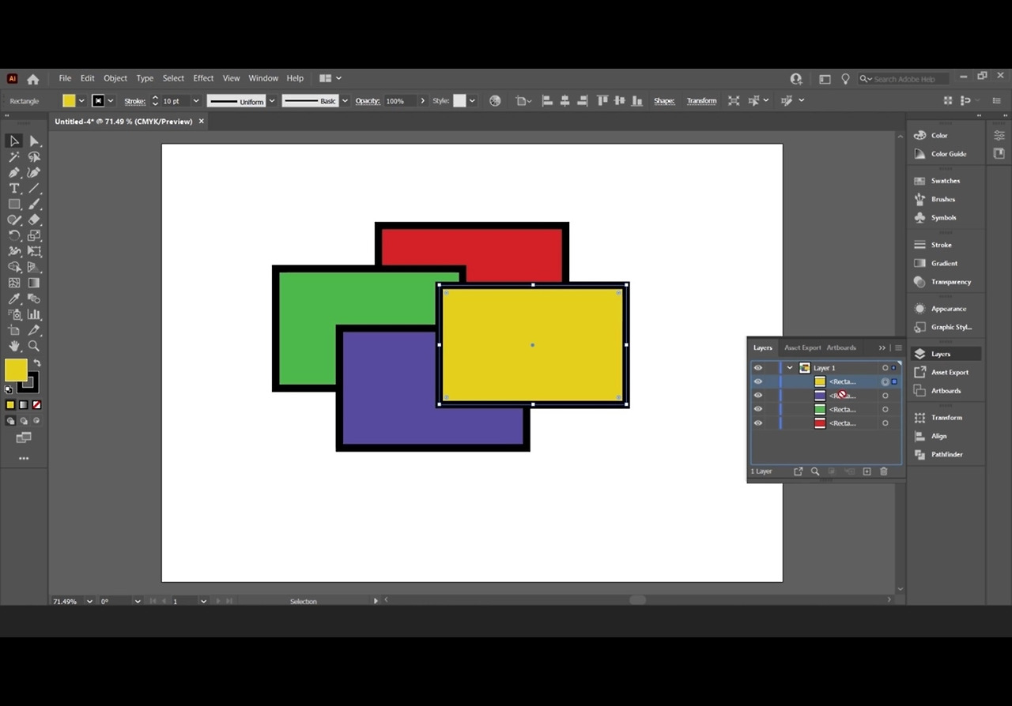Choose the Magic Wand tool
The image size is (1012, 706).
tap(14, 156)
